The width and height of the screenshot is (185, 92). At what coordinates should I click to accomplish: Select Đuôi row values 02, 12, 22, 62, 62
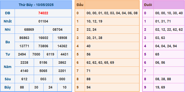point(169,29)
